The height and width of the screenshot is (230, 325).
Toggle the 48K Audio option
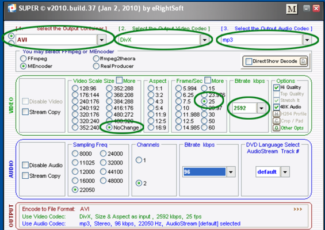click(276, 107)
